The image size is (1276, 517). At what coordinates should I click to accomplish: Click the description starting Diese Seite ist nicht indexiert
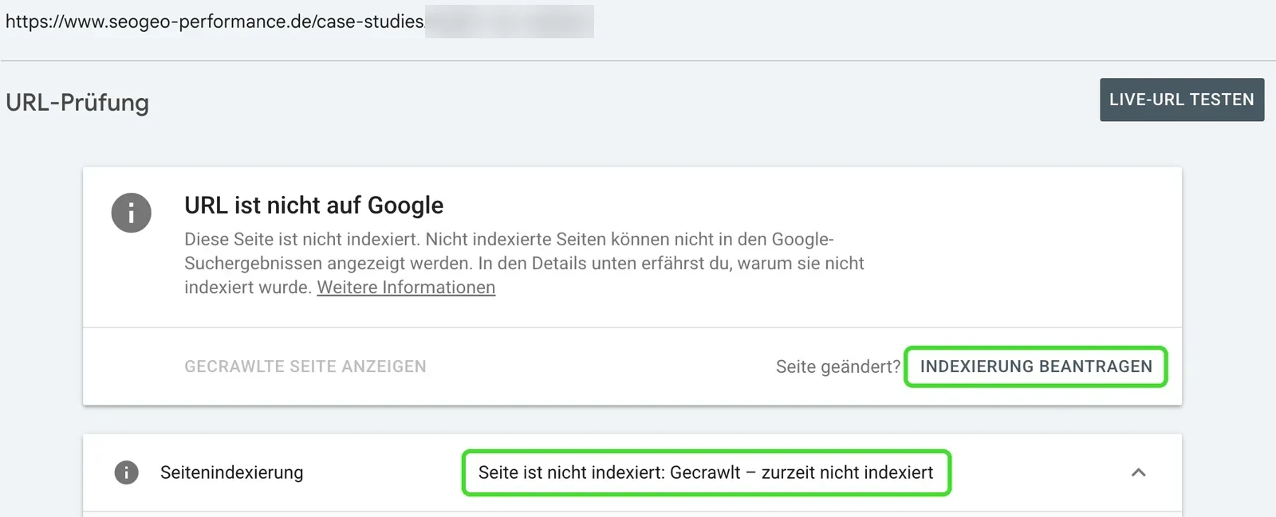coord(524,263)
